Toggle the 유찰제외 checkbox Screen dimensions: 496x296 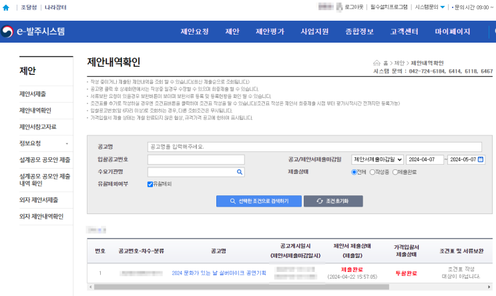150,184
